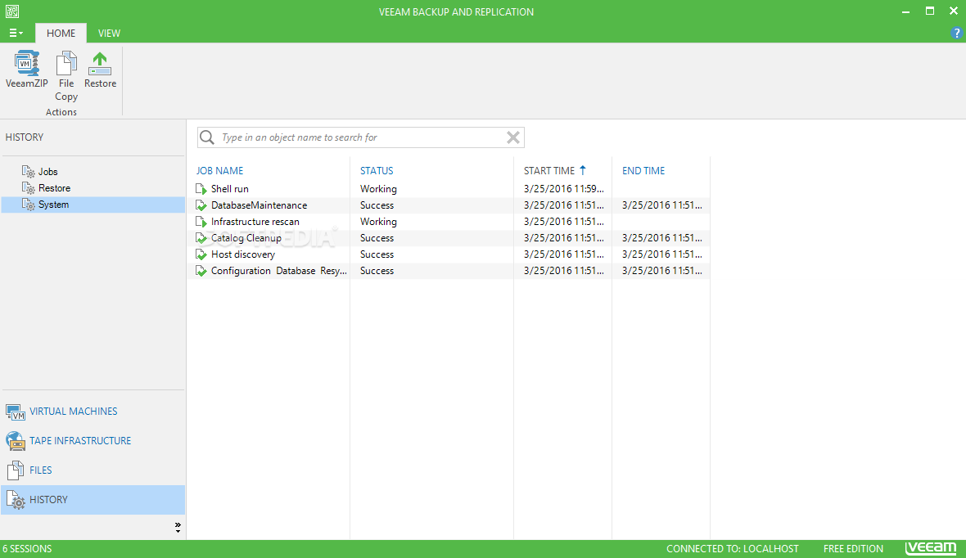
Task: Click the Tape Infrastructure globe icon
Action: click(16, 441)
